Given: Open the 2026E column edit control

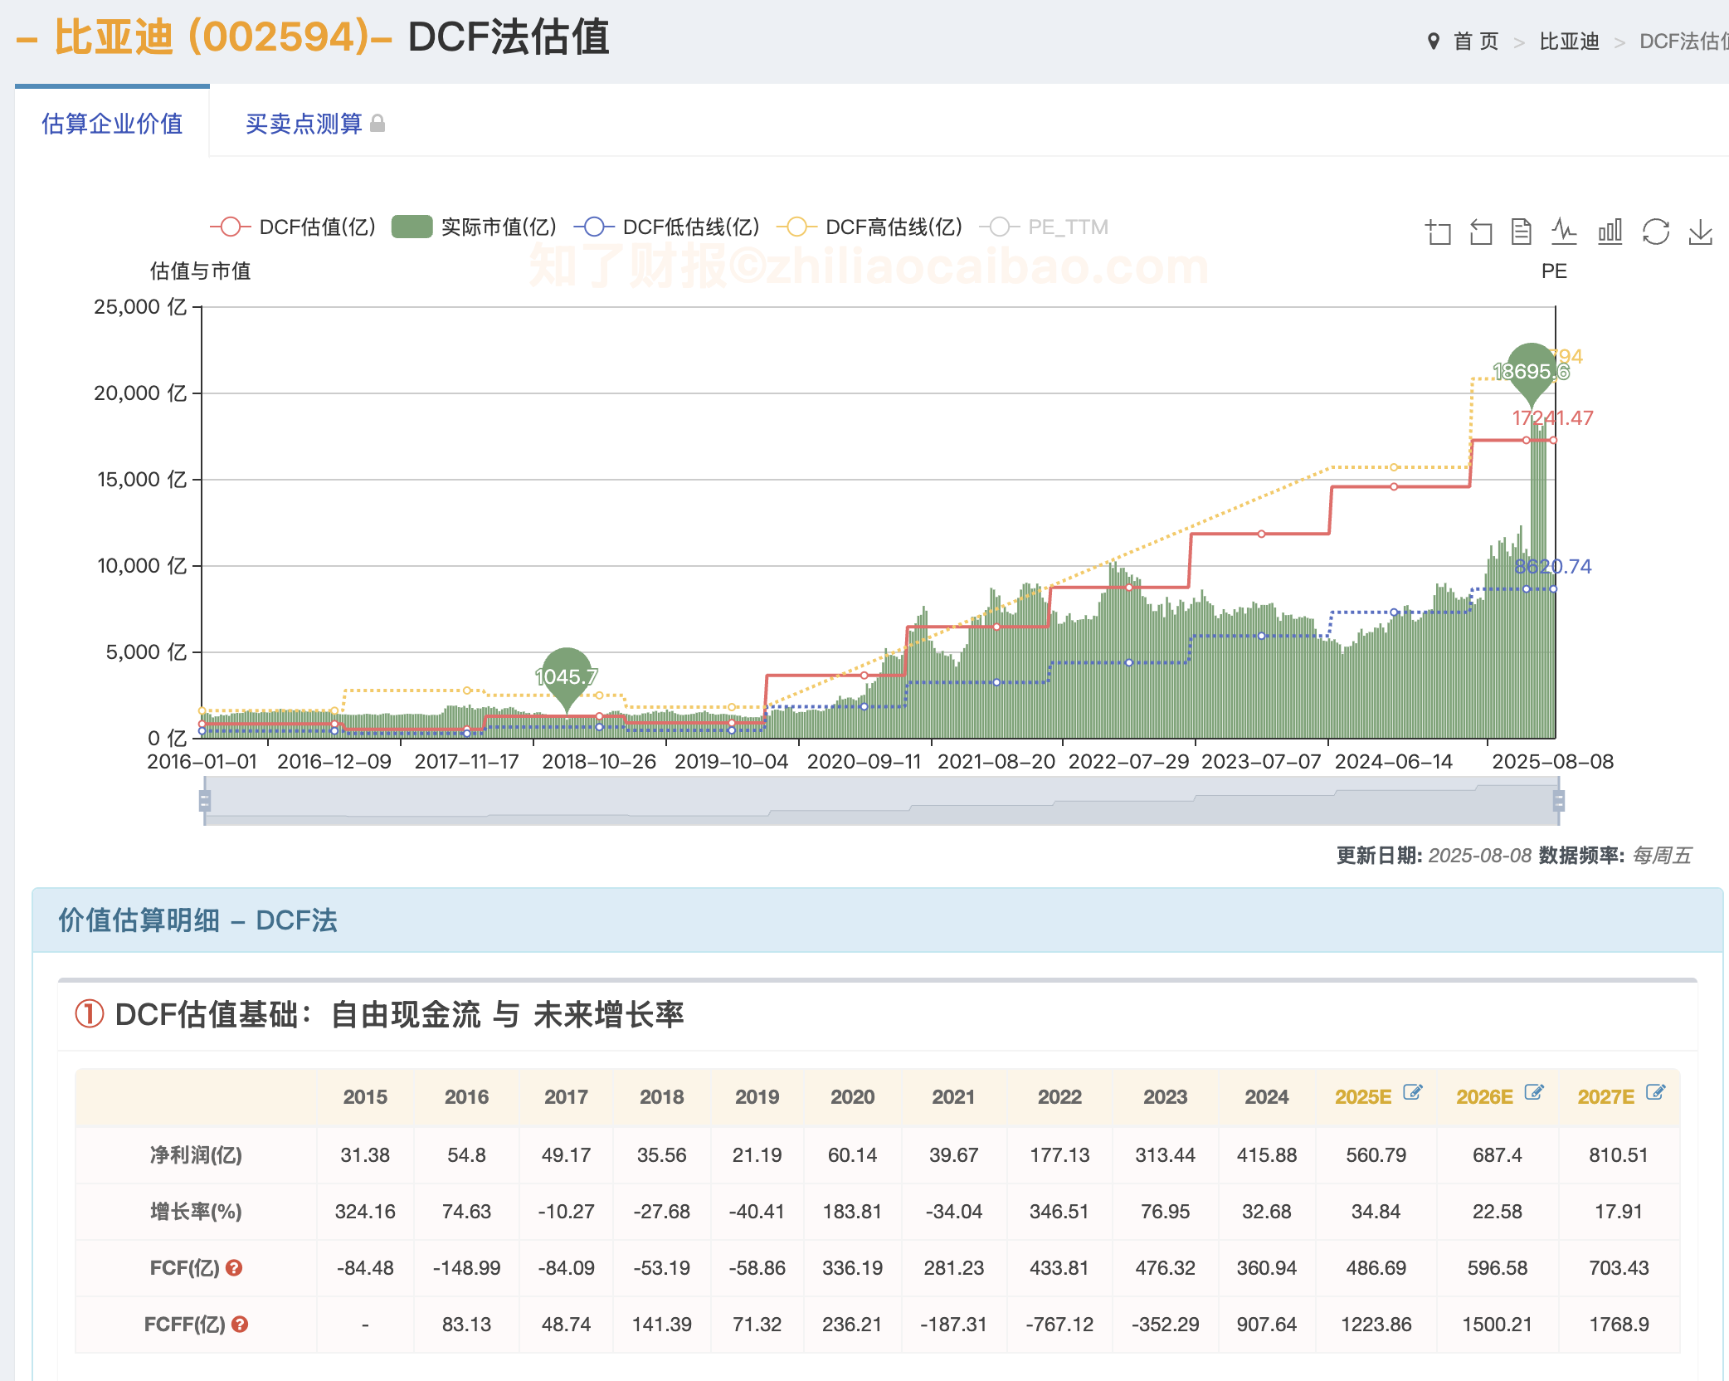Looking at the screenshot, I should 1533,1091.
